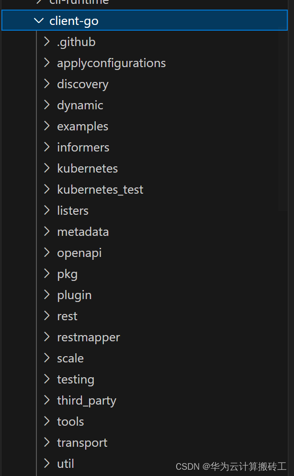Expand the restmapper folder chevron
The height and width of the screenshot is (476, 294).
point(46,337)
